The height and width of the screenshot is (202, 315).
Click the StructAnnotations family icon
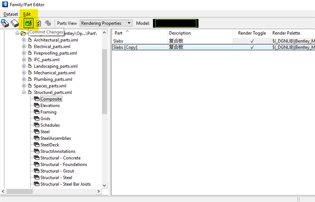36,151
